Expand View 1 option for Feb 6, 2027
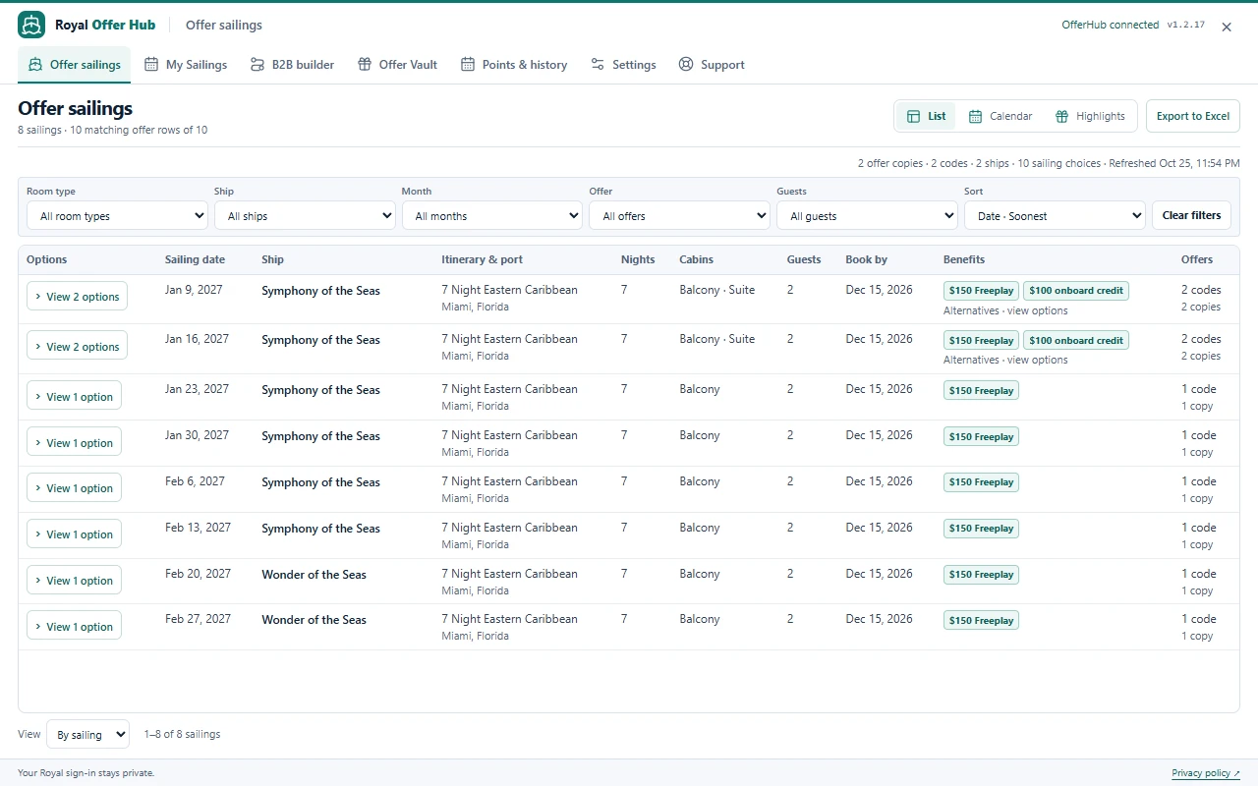The image size is (1258, 786). [74, 487]
